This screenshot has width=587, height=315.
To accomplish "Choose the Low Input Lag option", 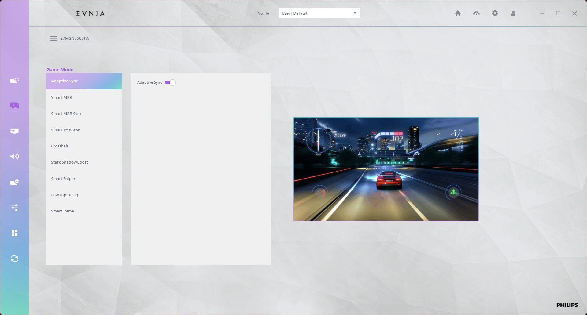I will point(65,195).
